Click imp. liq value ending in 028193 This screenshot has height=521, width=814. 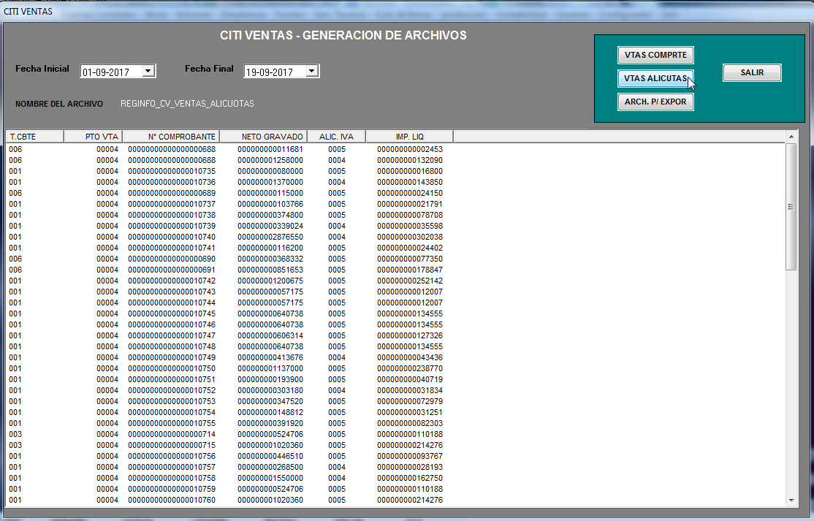pos(410,467)
